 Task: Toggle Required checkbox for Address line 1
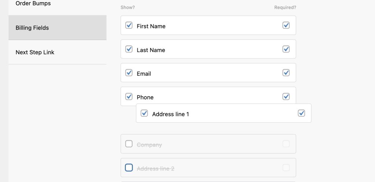301,113
